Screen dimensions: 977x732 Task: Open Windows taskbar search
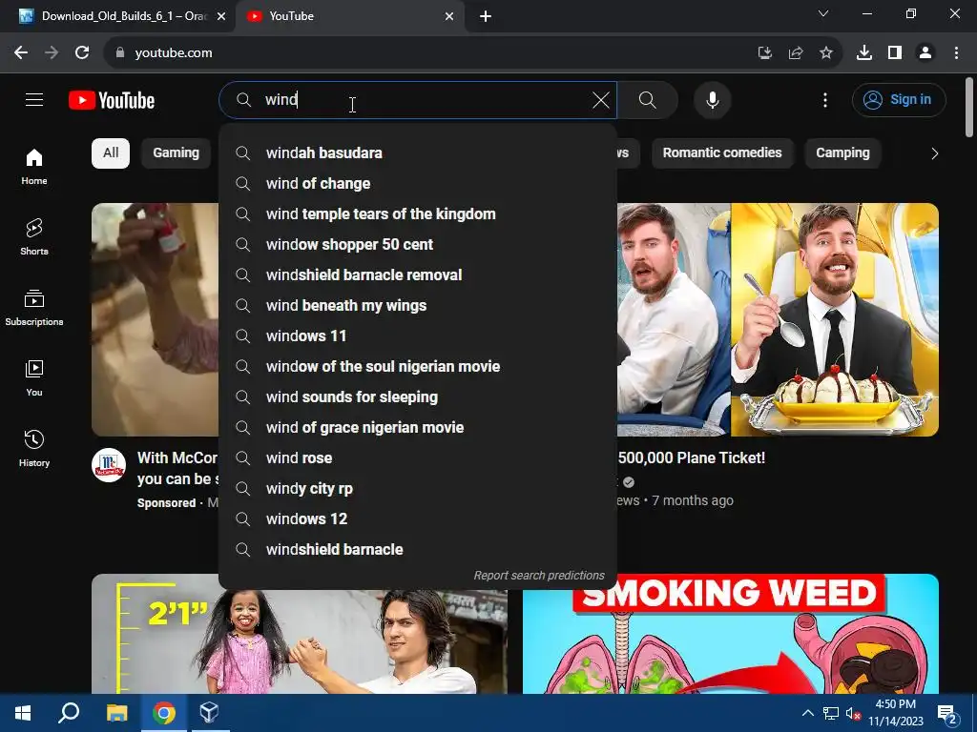tap(69, 713)
